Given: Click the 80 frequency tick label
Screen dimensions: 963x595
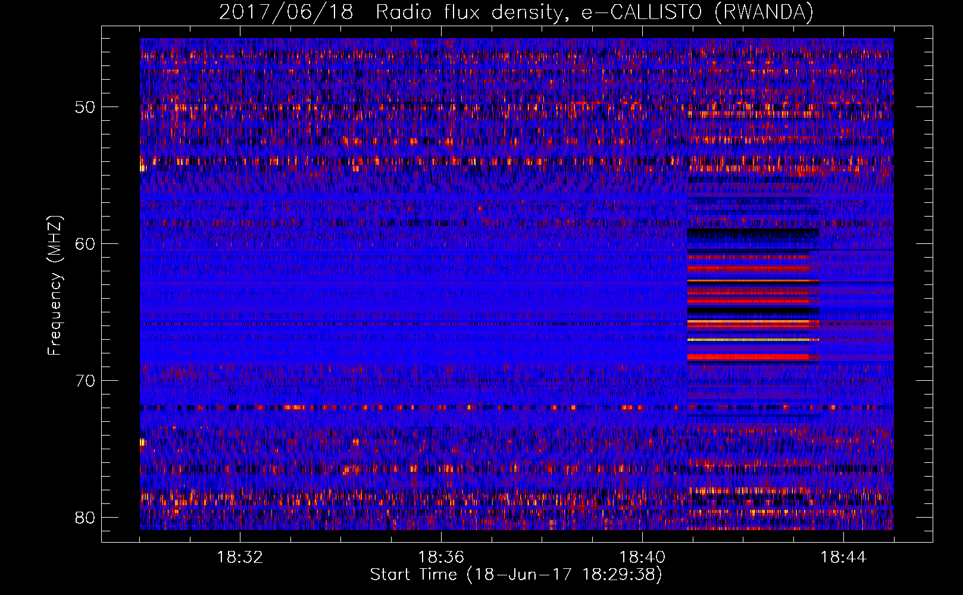Looking at the screenshot, I should pos(85,517).
